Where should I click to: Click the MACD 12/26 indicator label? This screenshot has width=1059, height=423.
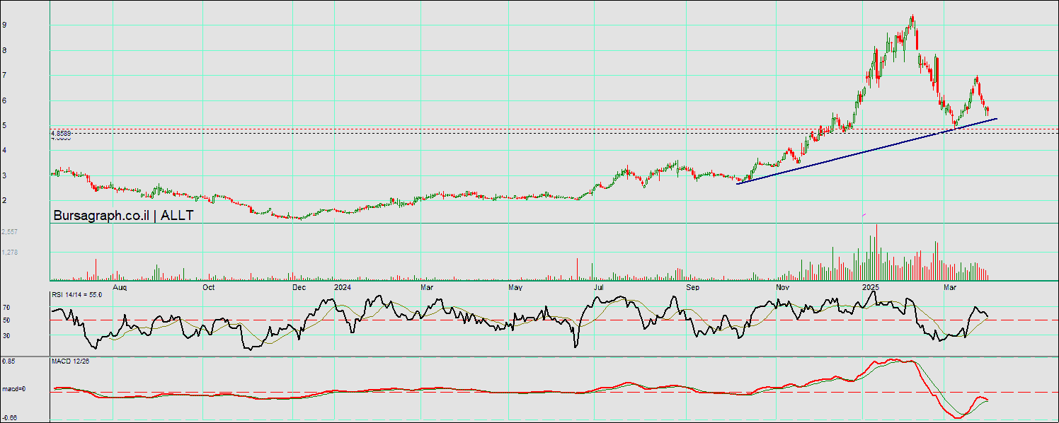click(x=70, y=361)
